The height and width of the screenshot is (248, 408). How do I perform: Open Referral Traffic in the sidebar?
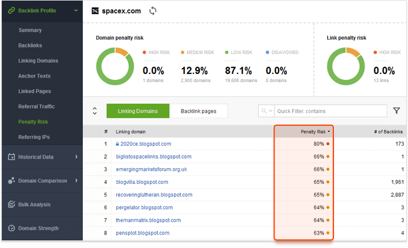click(36, 106)
